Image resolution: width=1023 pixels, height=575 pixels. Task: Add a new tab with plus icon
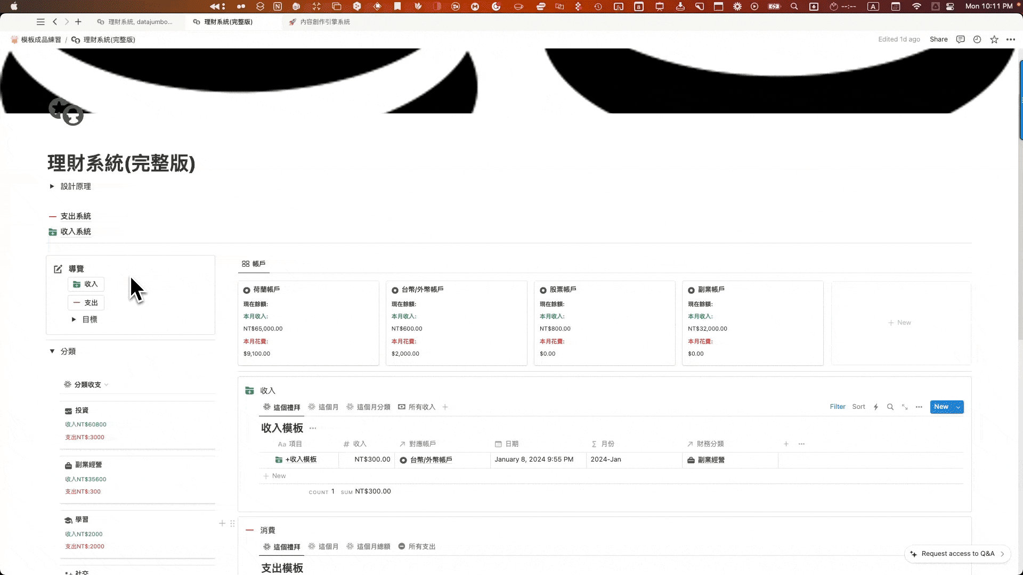(78, 22)
